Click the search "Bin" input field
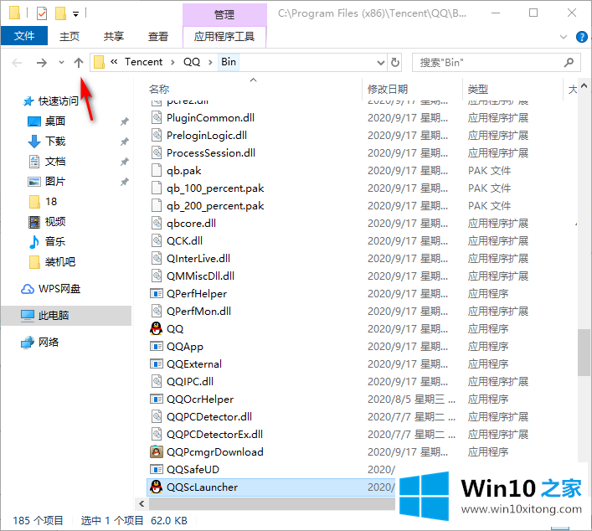 click(496, 62)
